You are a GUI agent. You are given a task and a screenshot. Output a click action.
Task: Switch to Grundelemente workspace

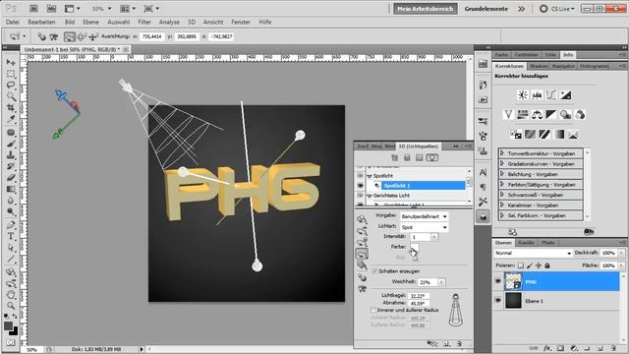pyautogui.click(x=486, y=9)
